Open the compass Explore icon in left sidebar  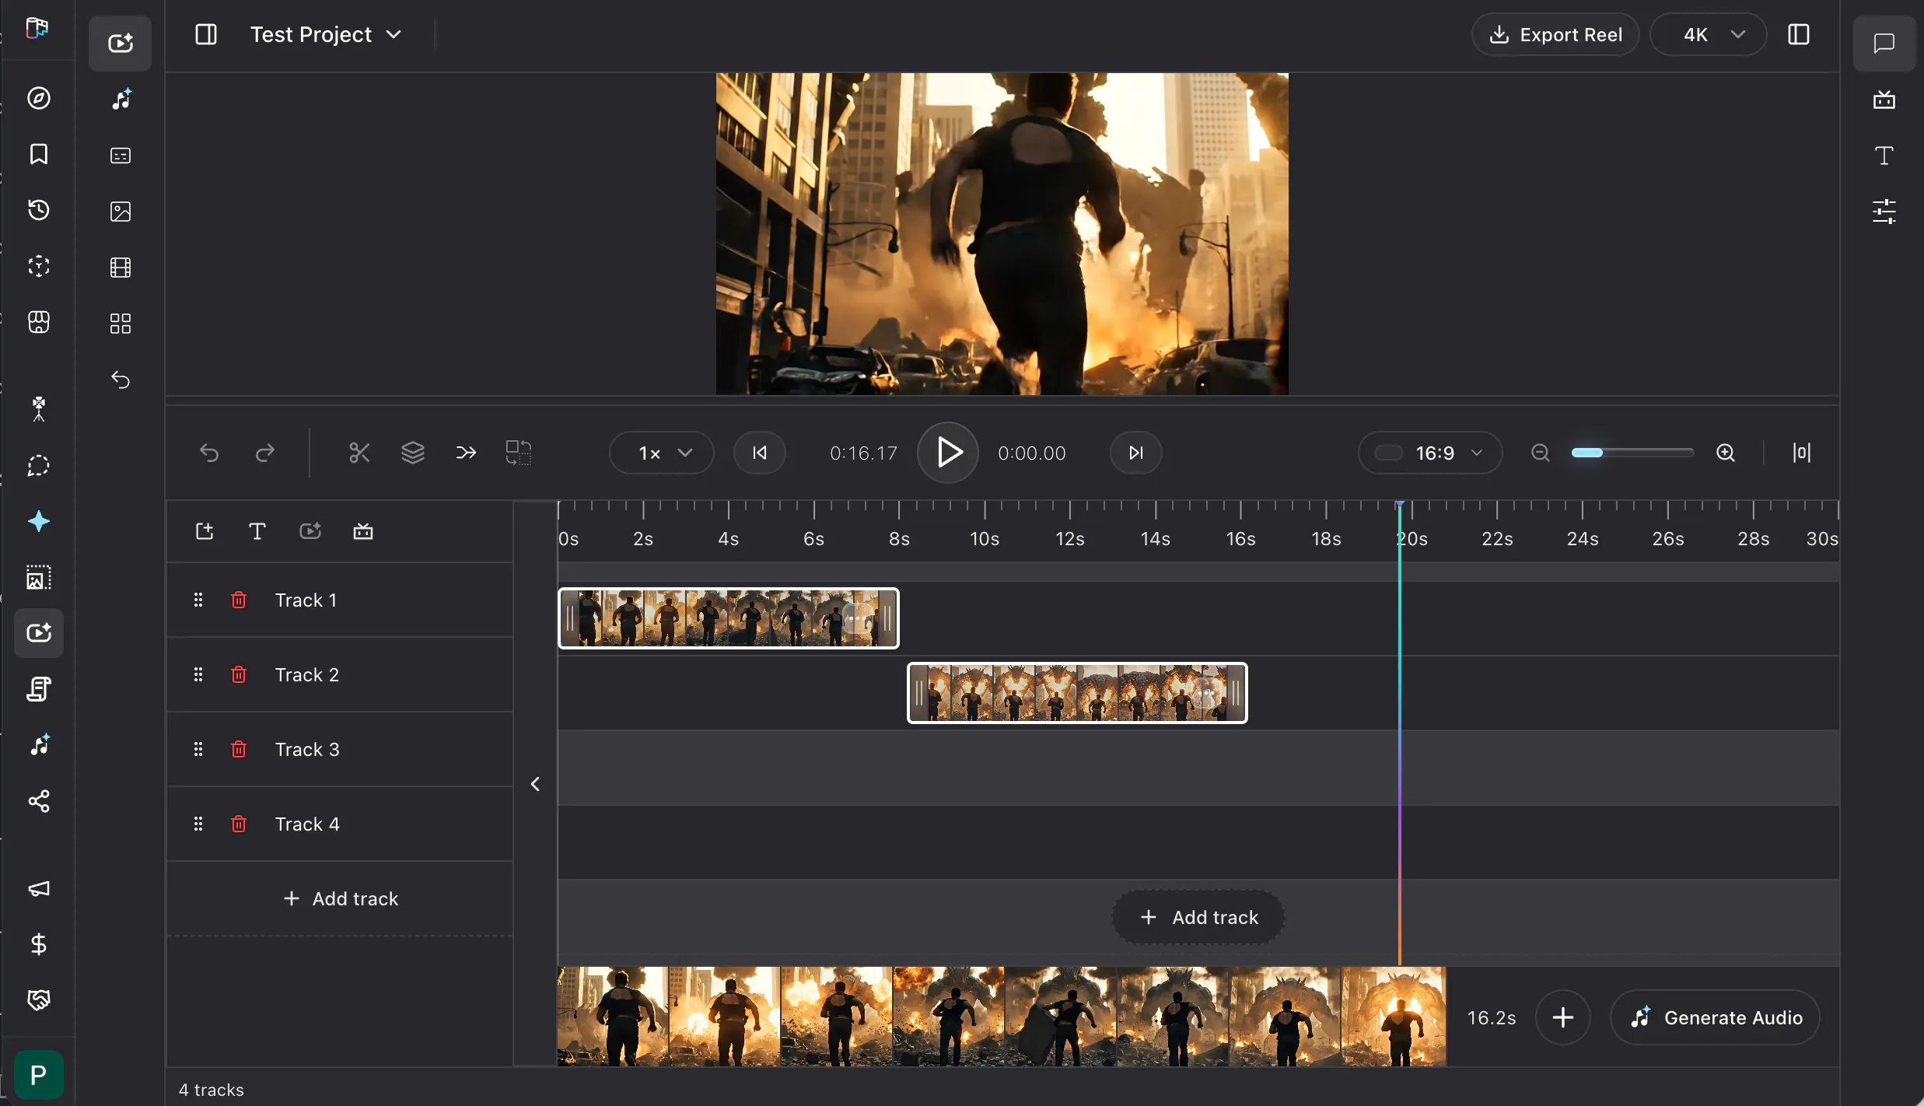point(39,98)
